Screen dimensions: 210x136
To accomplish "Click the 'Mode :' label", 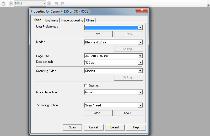I will 40,42.
